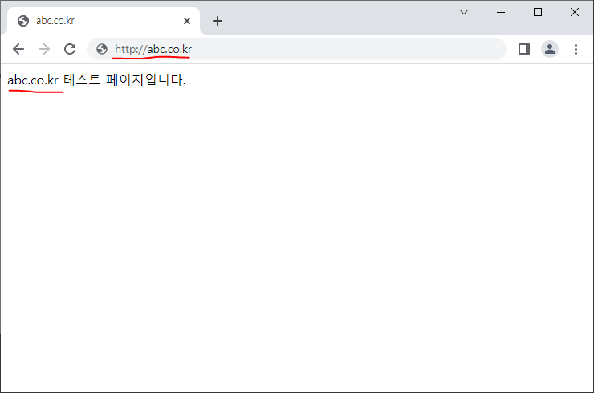Close the abc.co.kr tab
This screenshot has width=594, height=393.
pos(187,21)
